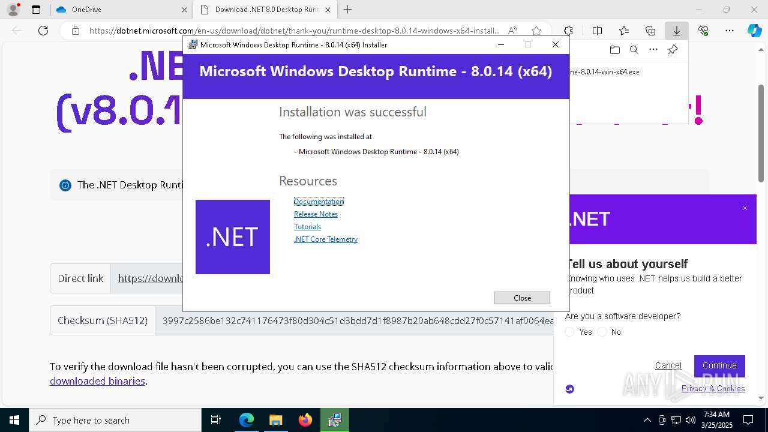768x432 pixels.
Task: Add page to favorites star icon
Action: (x=536, y=31)
